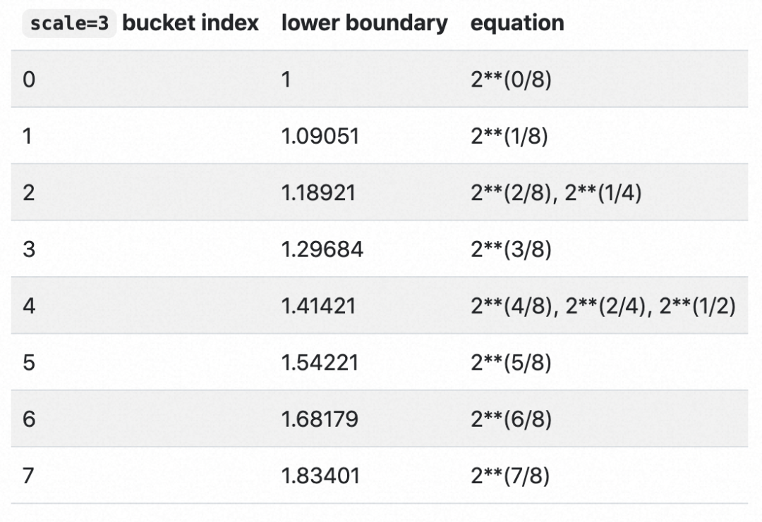Click the equation "2**(2/8), 2**(1/4)" cell
Screen dimensions: 762x522
click(x=556, y=192)
